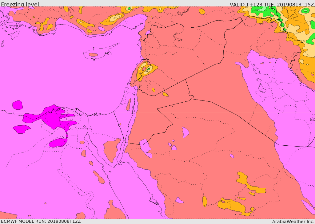The width and height of the screenshot is (315, 224).
Task: Click the 'ArabiaWeather Inc' credit text
Action: 293,222
